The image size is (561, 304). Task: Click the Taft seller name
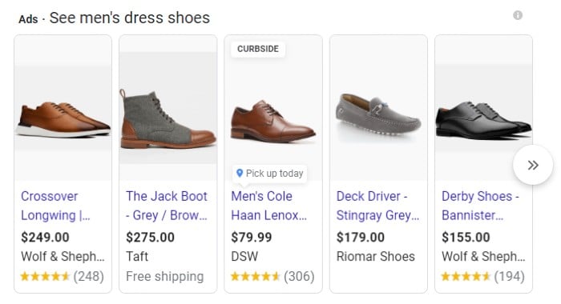click(137, 257)
